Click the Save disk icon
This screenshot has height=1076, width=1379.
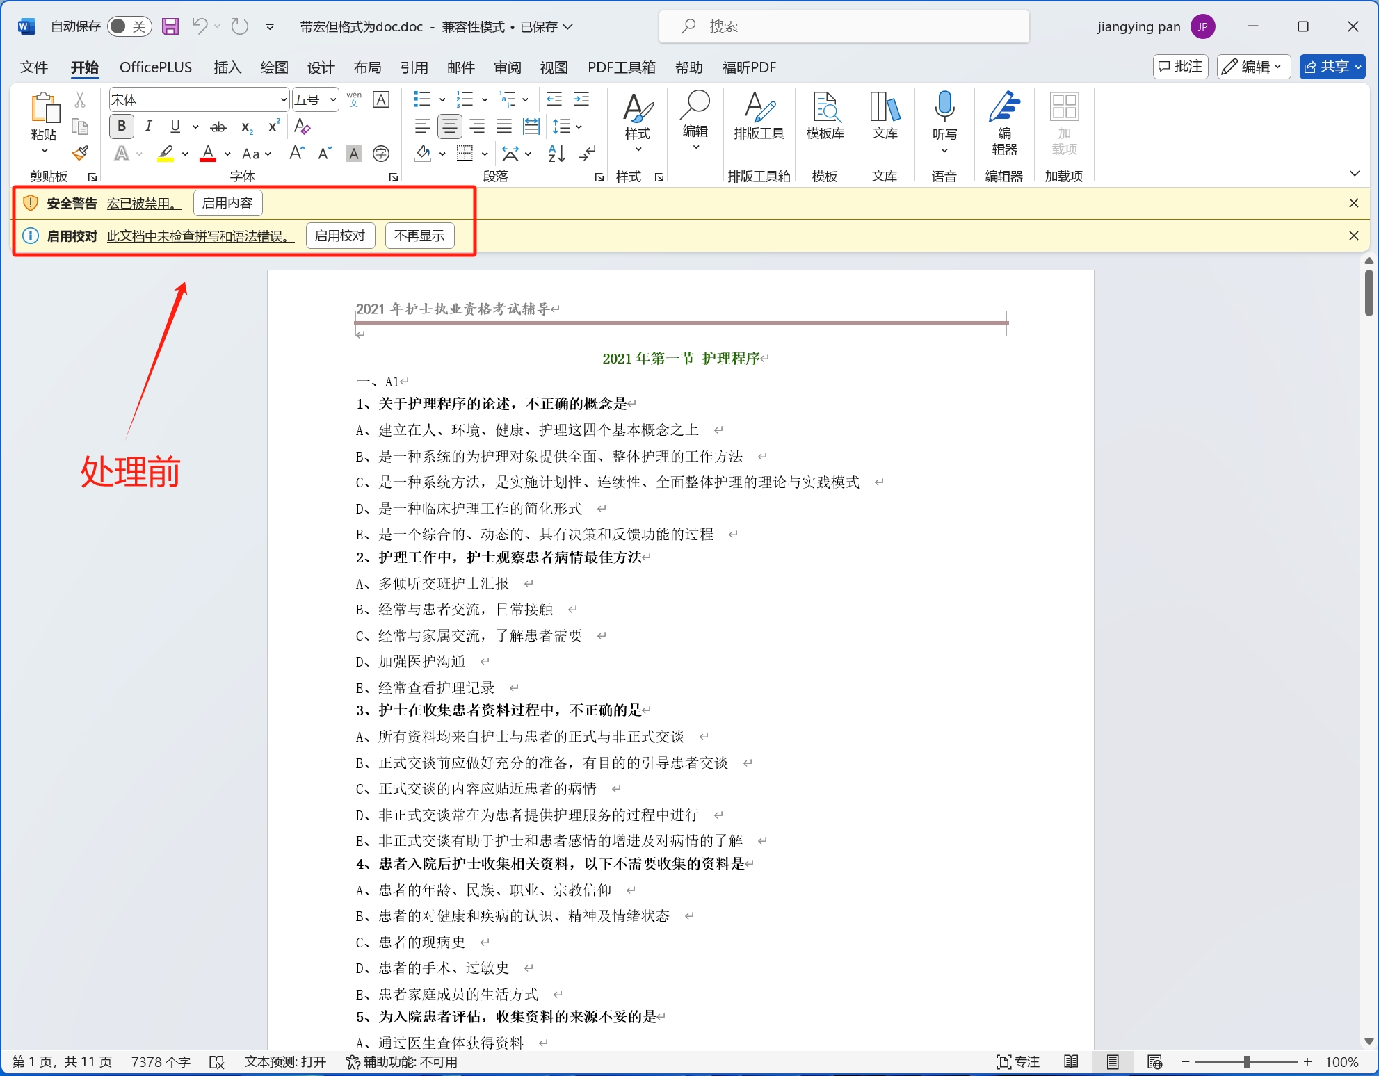(x=170, y=26)
